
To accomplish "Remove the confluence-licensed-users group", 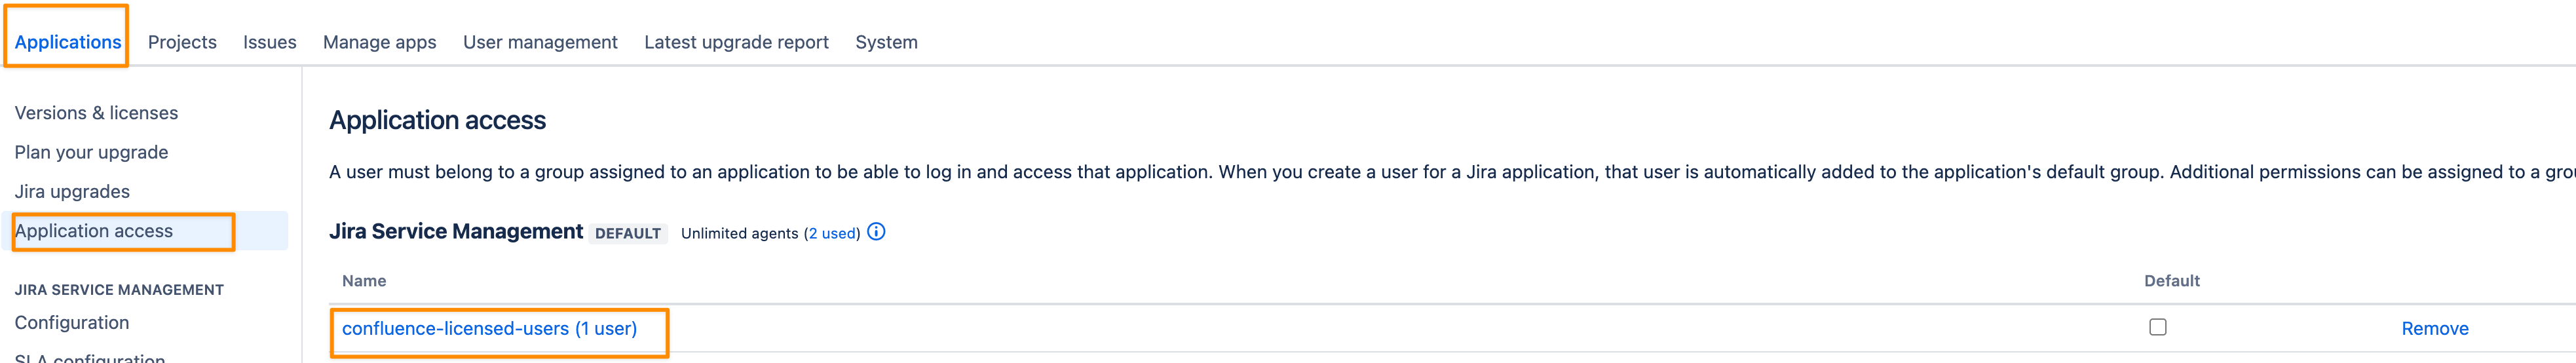I will click(2434, 329).
